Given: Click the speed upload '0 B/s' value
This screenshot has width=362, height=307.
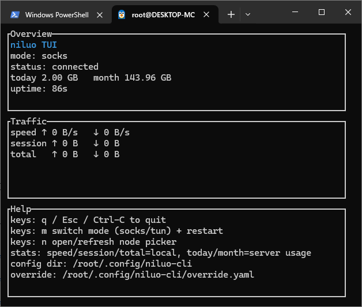Looking at the screenshot, I should (x=65, y=132).
